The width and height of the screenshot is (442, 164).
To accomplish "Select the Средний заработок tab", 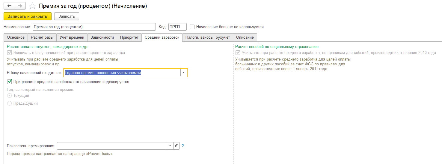I will click(x=162, y=37).
